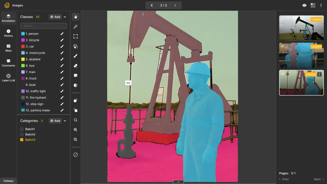The image size is (327, 184).
Task: Collapse the Classes panel chevron
Action: 65,17
